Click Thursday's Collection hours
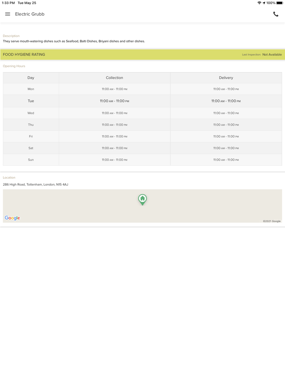Image resolution: width=285 pixels, height=380 pixels. (114, 124)
